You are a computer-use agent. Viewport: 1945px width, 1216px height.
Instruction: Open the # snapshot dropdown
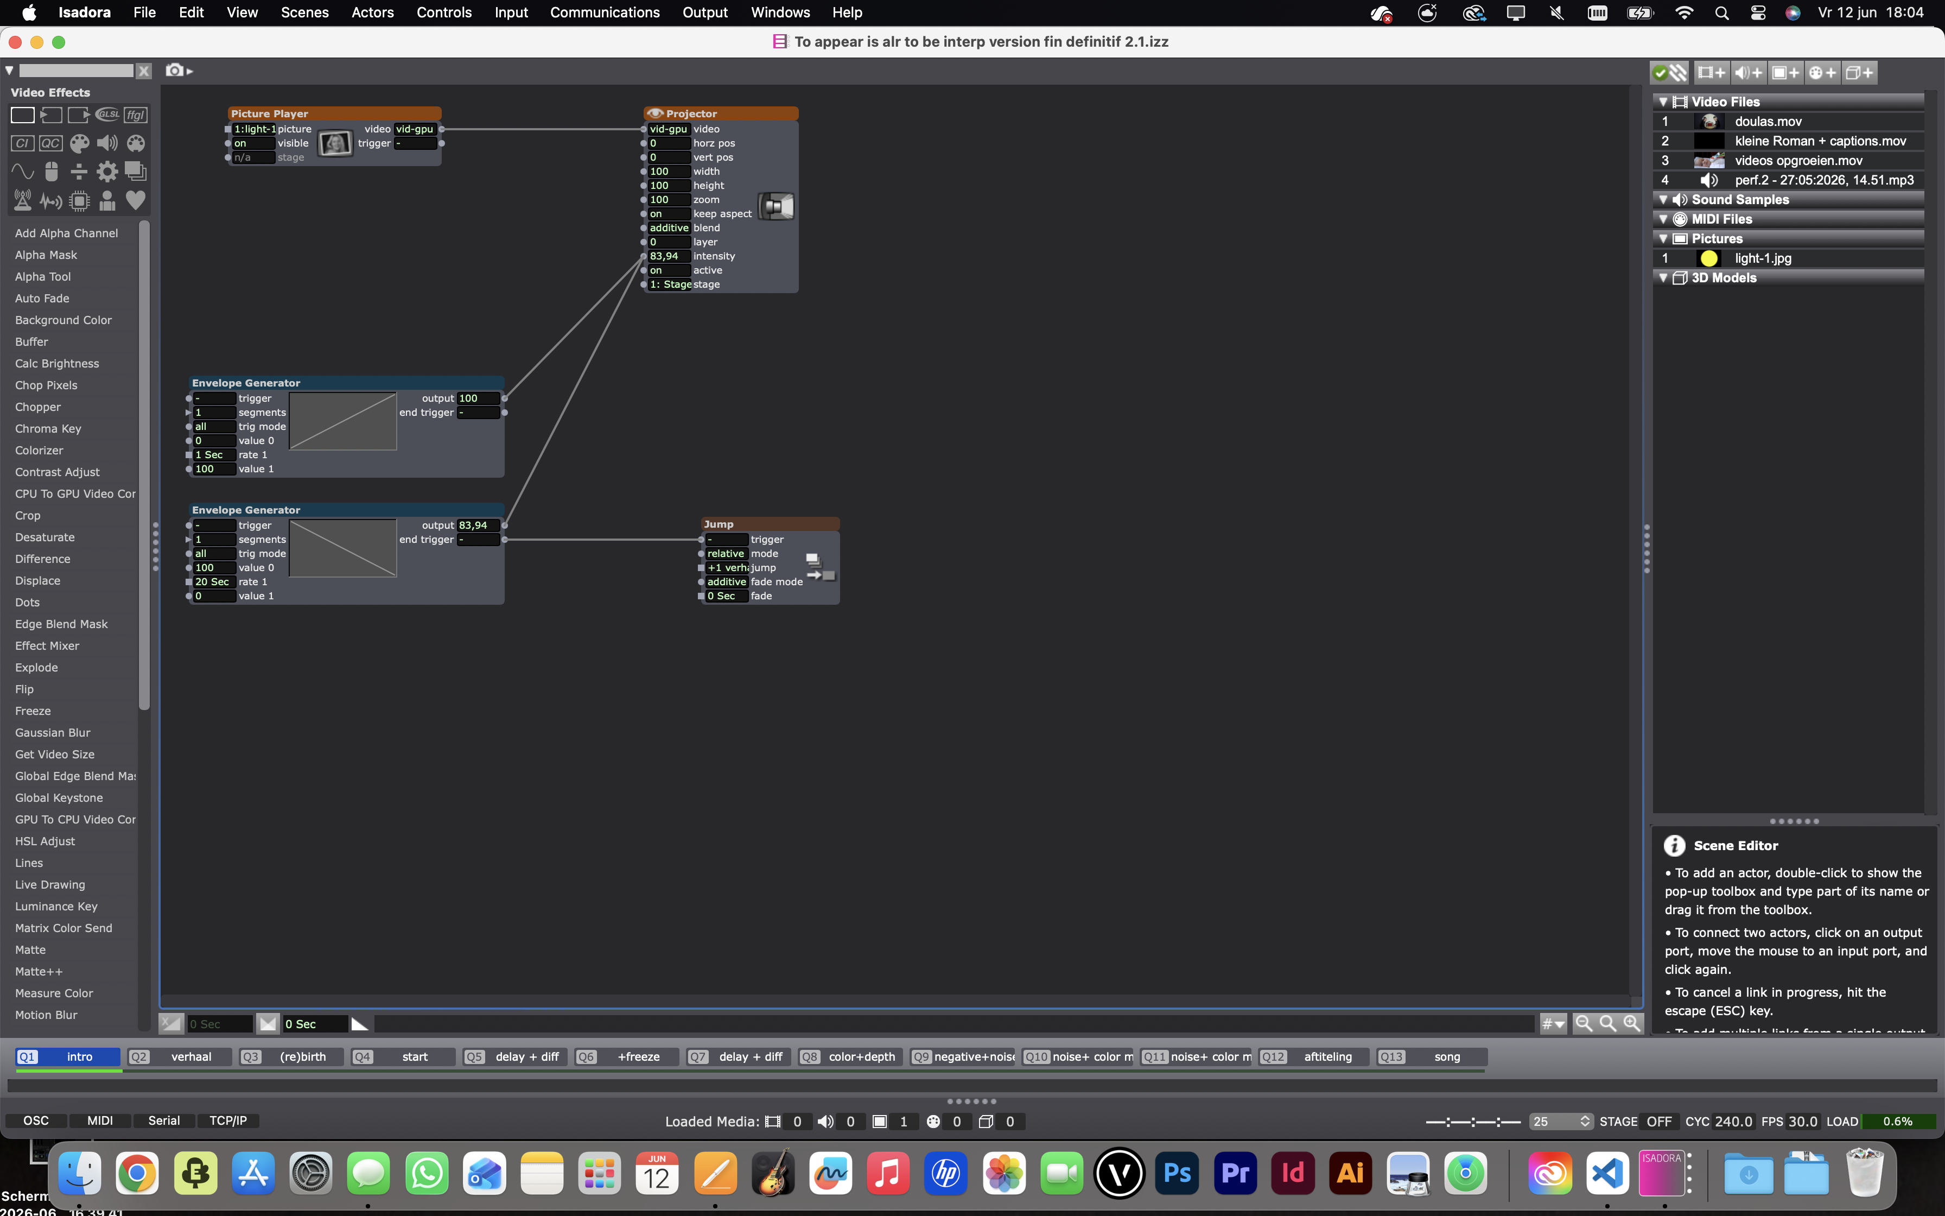(x=1553, y=1024)
